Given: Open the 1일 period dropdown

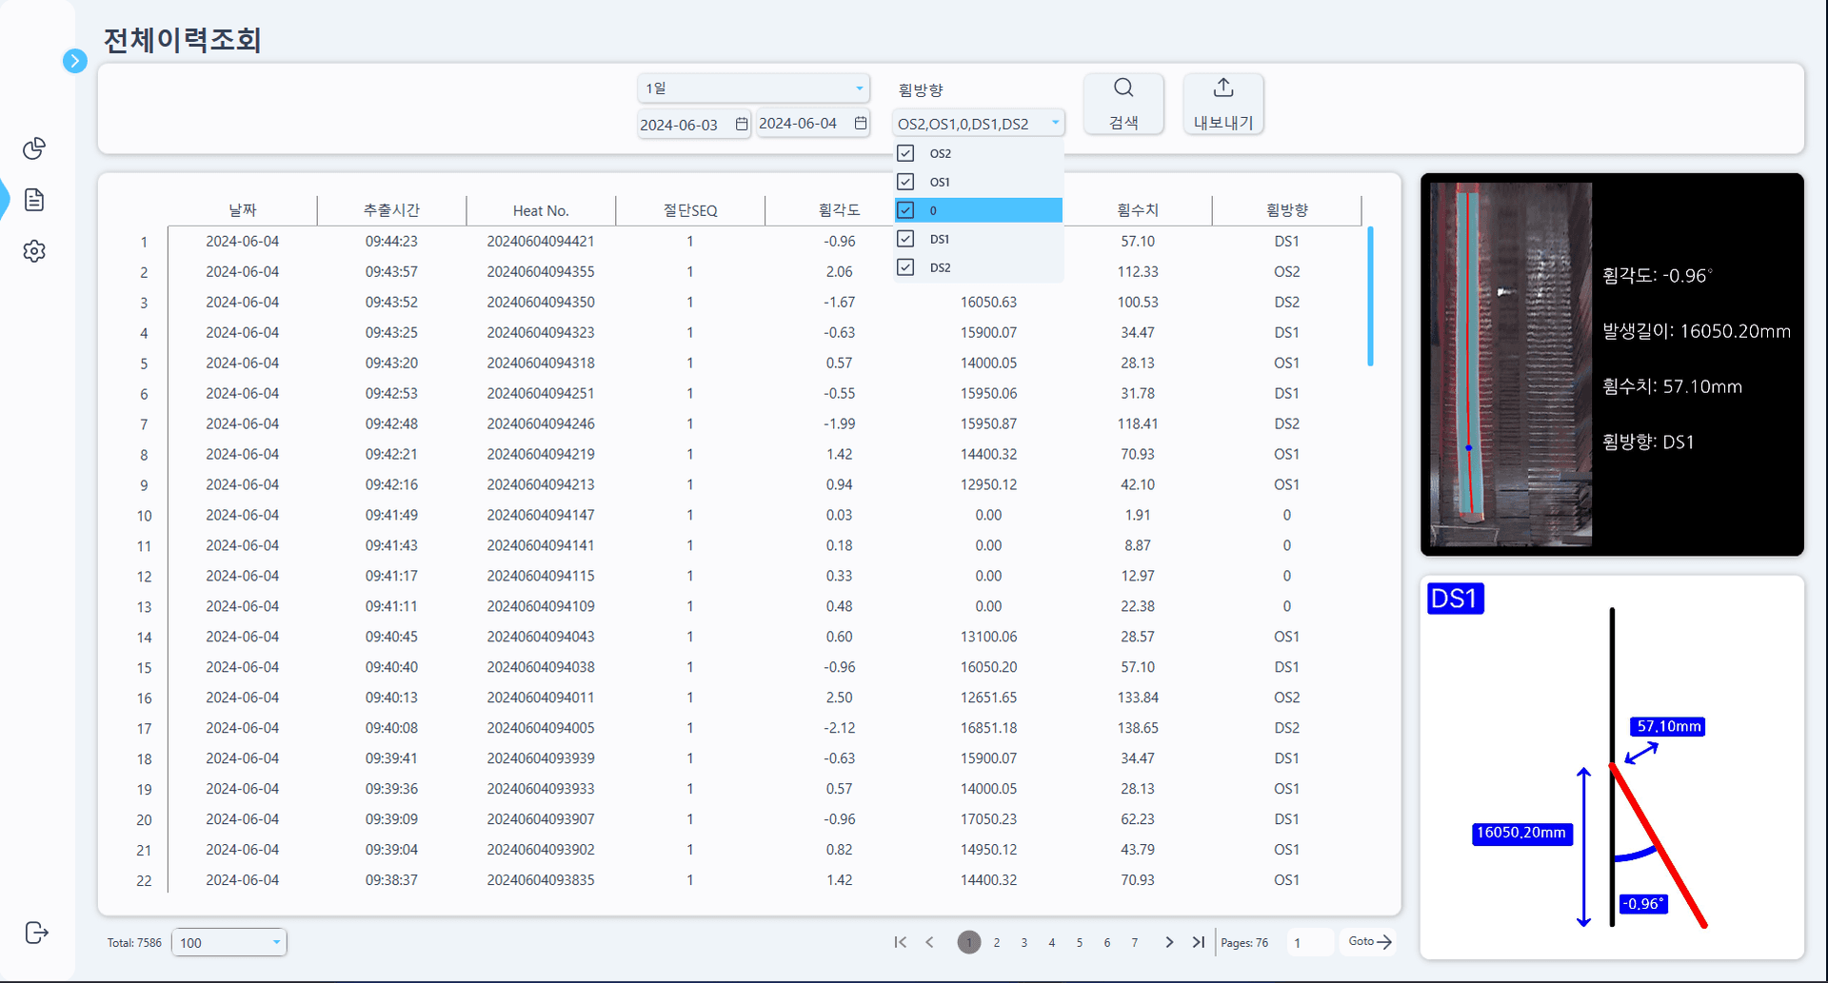Looking at the screenshot, I should (x=753, y=88).
